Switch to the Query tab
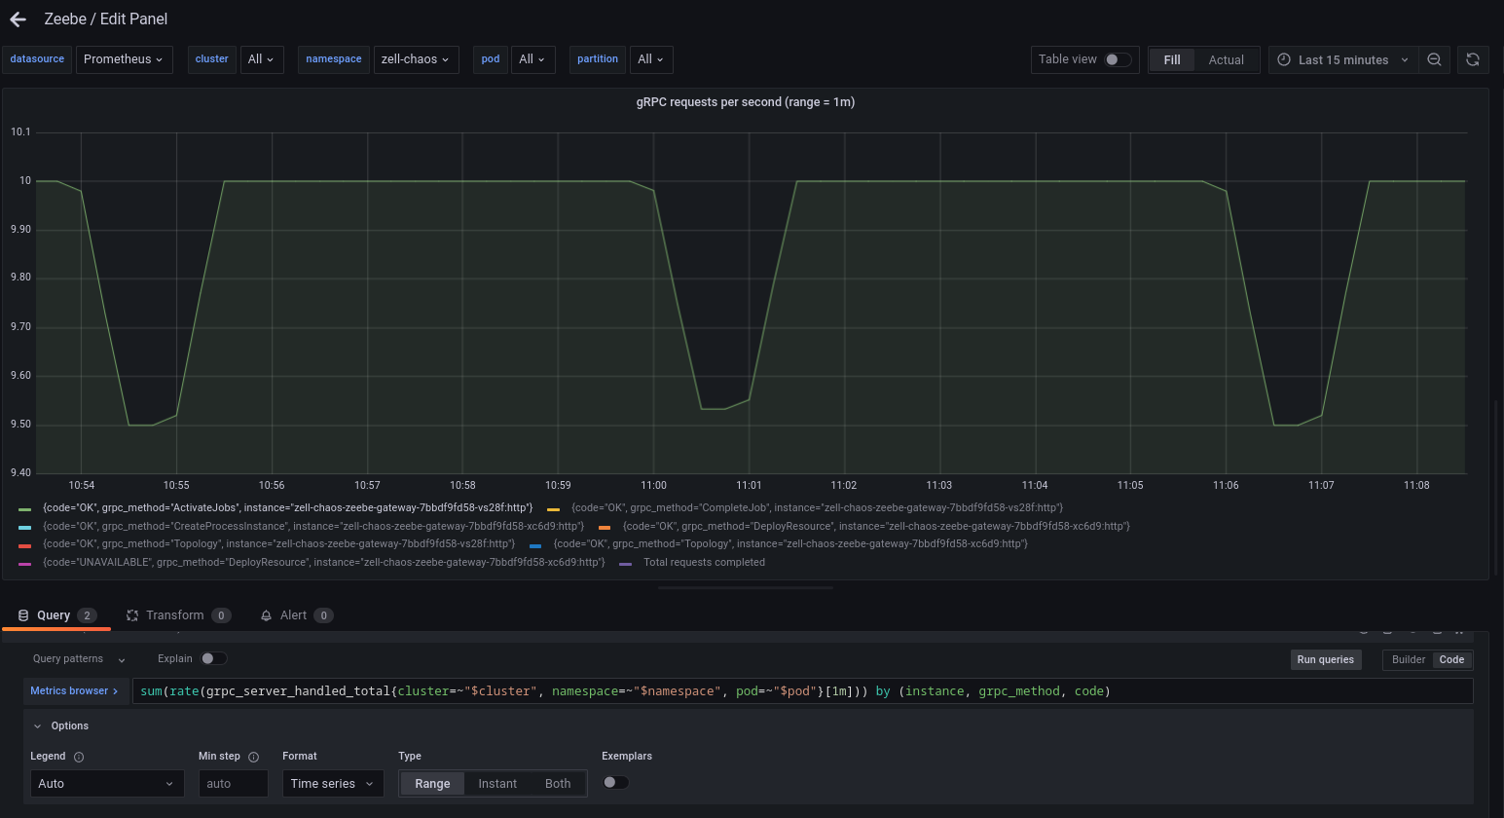The image size is (1504, 818). click(x=56, y=615)
